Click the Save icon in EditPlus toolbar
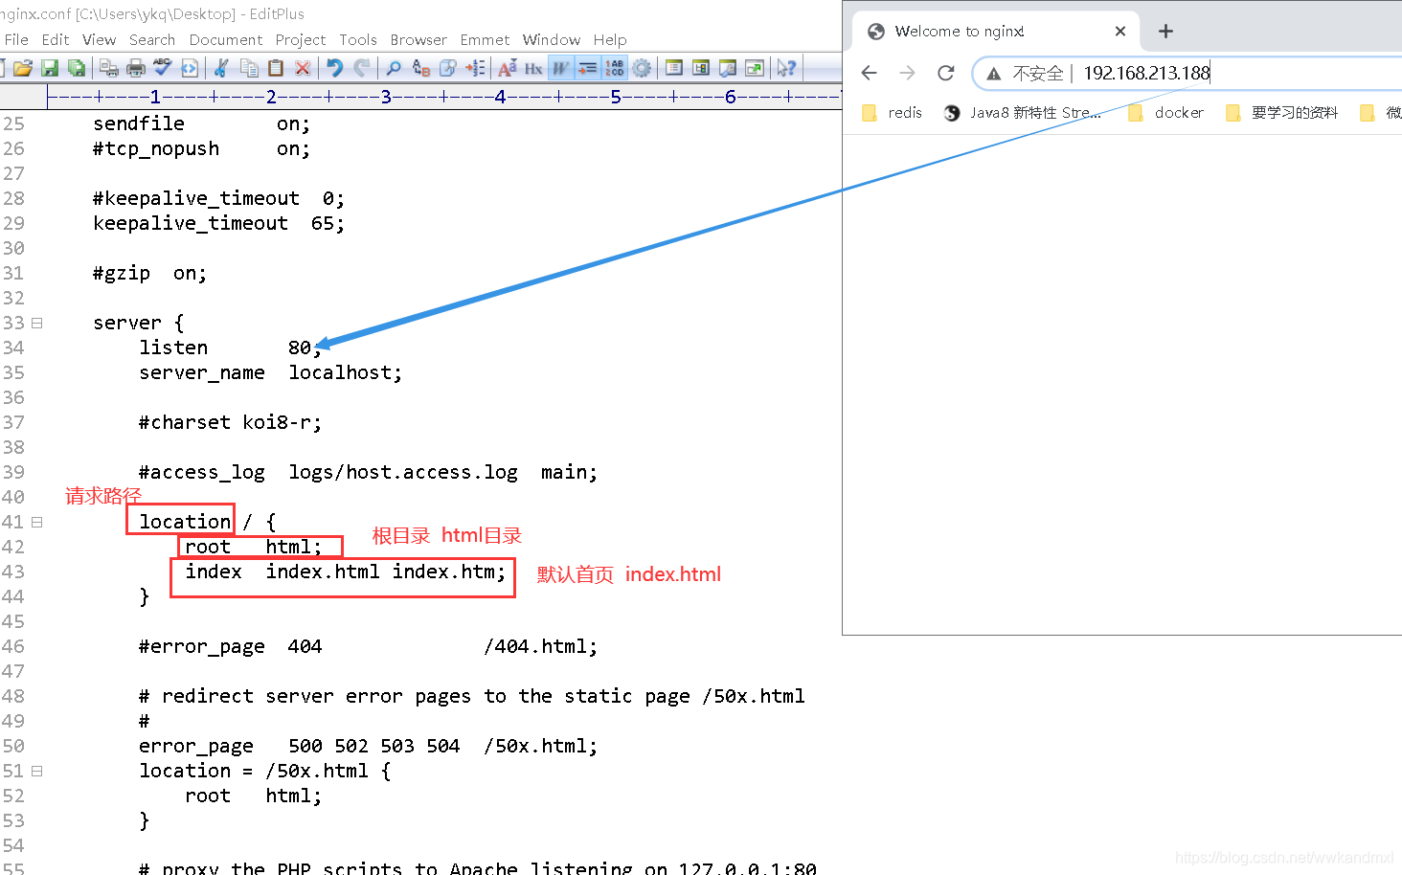This screenshot has height=875, width=1402. [x=50, y=68]
